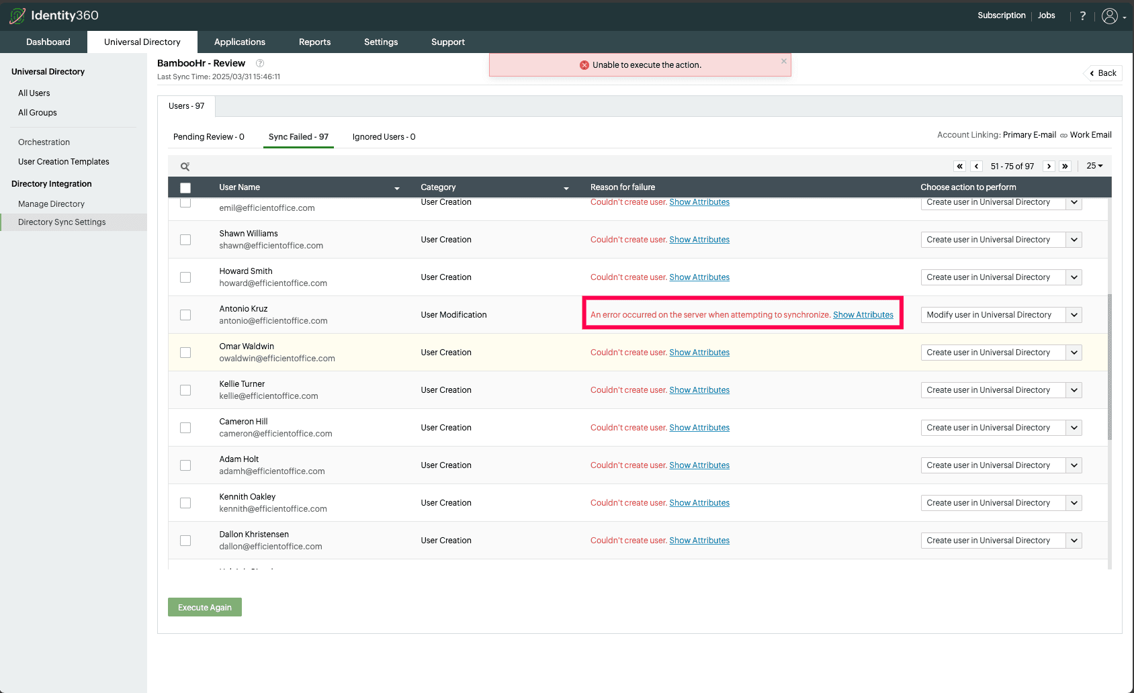Open Directory Sync Settings in sidebar
Image resolution: width=1134 pixels, height=693 pixels.
click(x=74, y=222)
